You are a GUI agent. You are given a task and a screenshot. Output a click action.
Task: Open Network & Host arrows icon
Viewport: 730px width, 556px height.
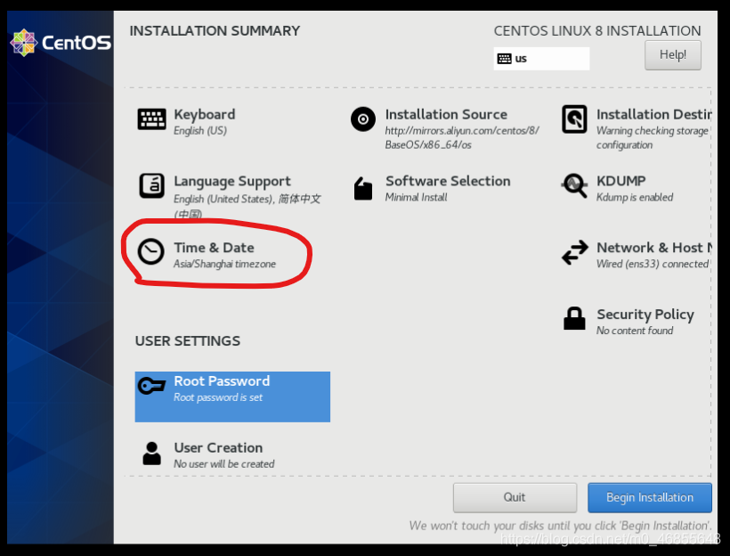pos(574,252)
